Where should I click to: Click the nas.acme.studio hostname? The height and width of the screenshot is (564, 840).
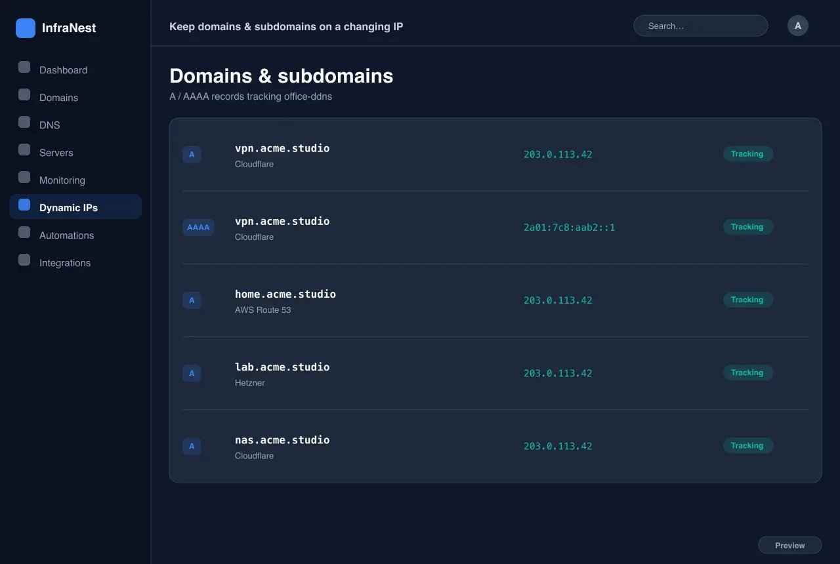282,439
